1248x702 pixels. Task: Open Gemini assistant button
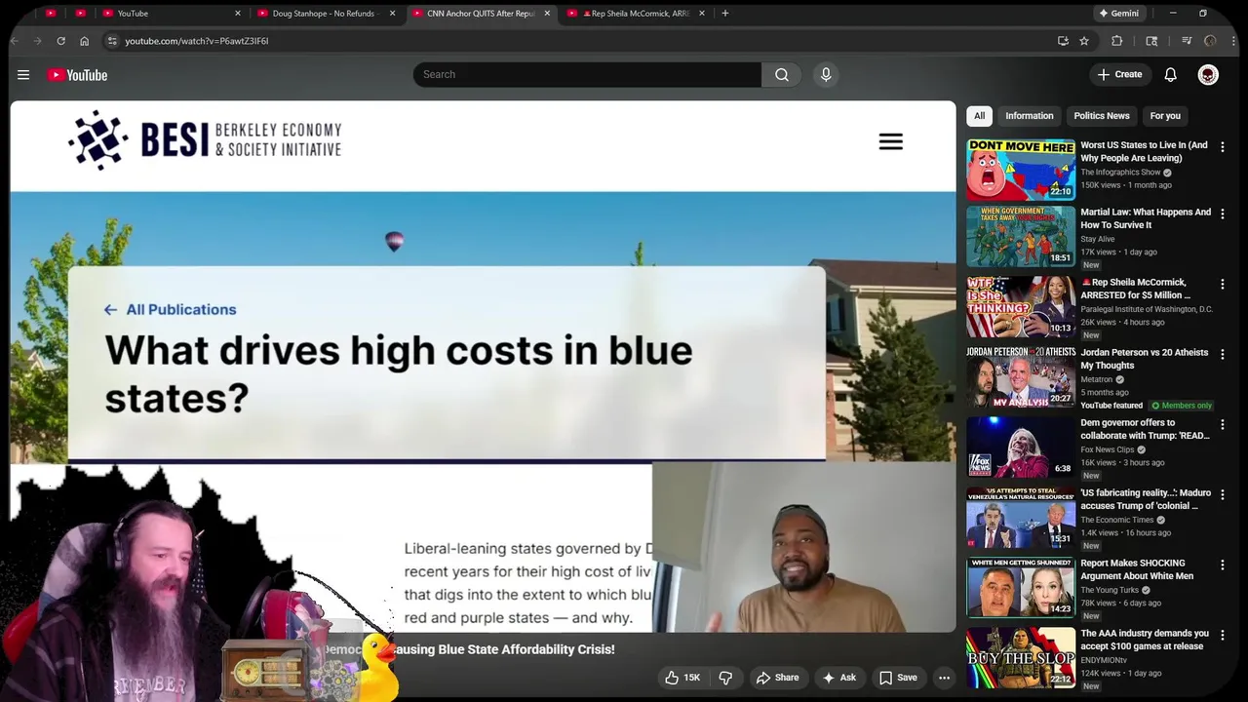click(x=1118, y=14)
